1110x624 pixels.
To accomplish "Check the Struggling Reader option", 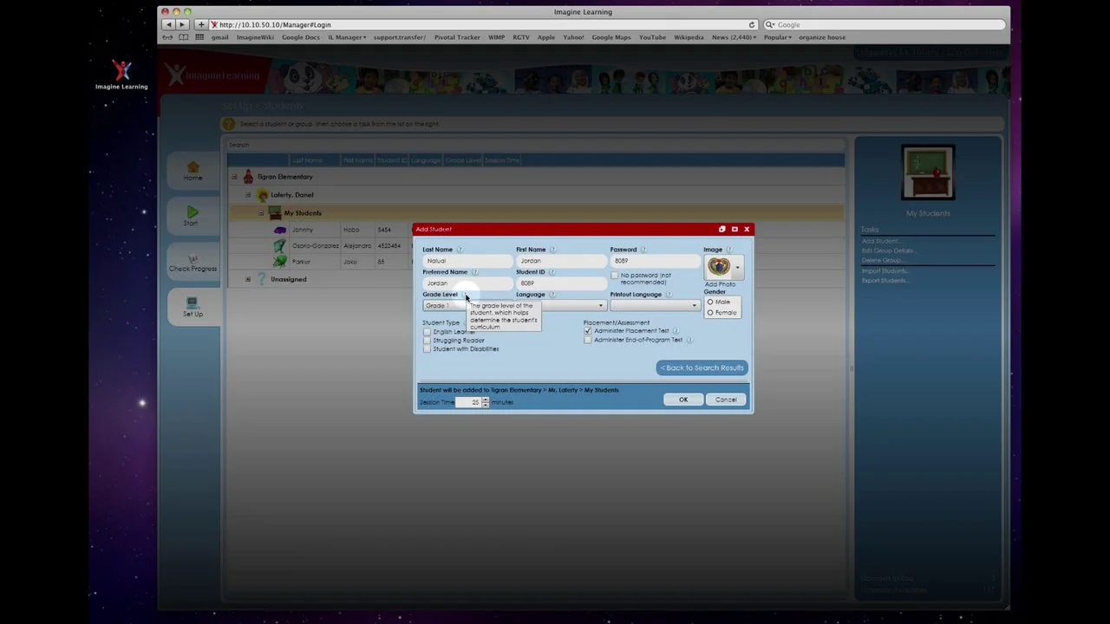I will click(x=427, y=341).
